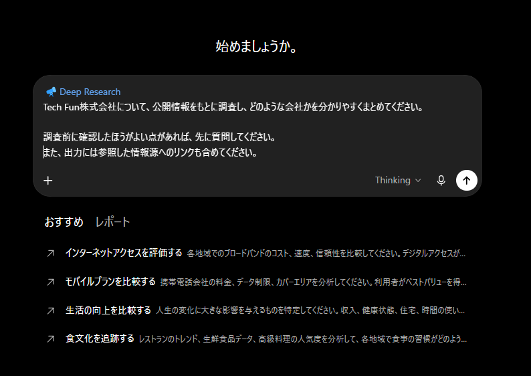
Task: Click the arrow icon beside モバイルプランを比較する
Action: click(51, 282)
